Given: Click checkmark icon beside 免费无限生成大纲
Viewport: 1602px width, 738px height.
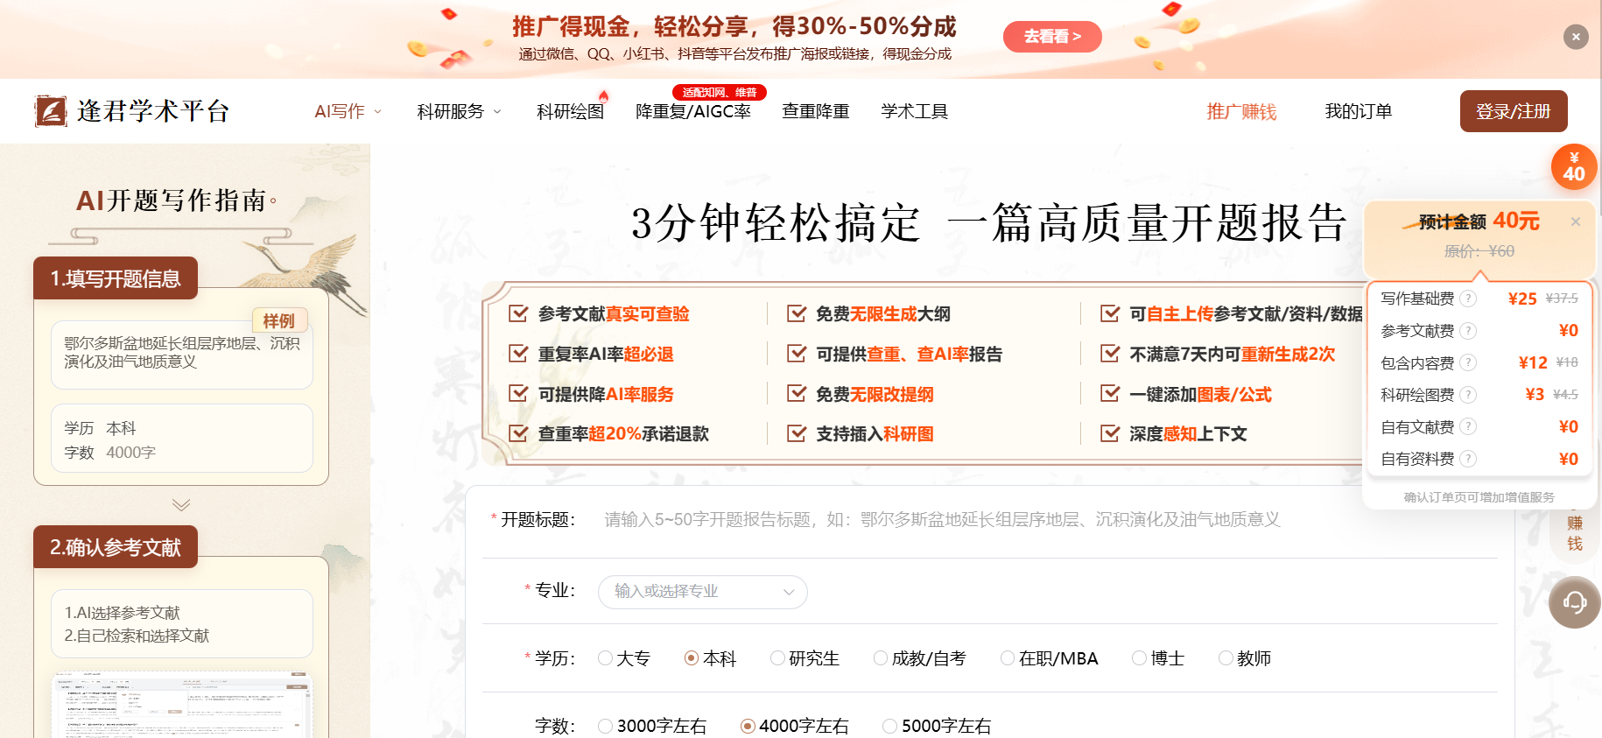Looking at the screenshot, I should tap(797, 313).
